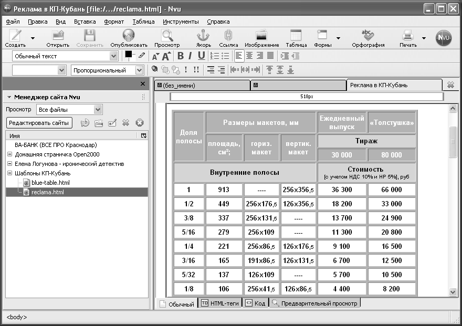Toggle underline formatting
The image size is (462, 326).
click(x=201, y=56)
